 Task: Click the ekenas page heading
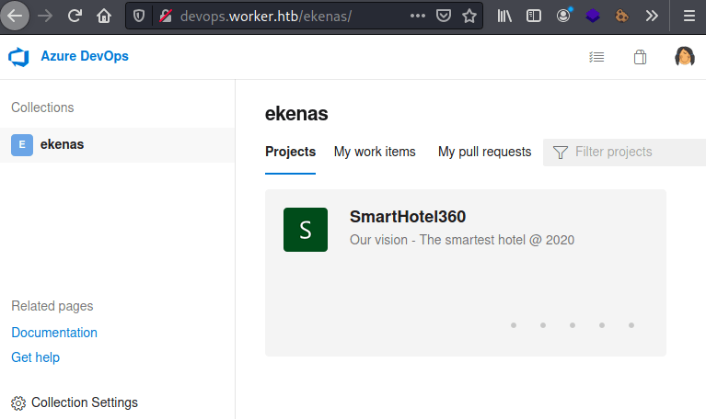(x=296, y=114)
